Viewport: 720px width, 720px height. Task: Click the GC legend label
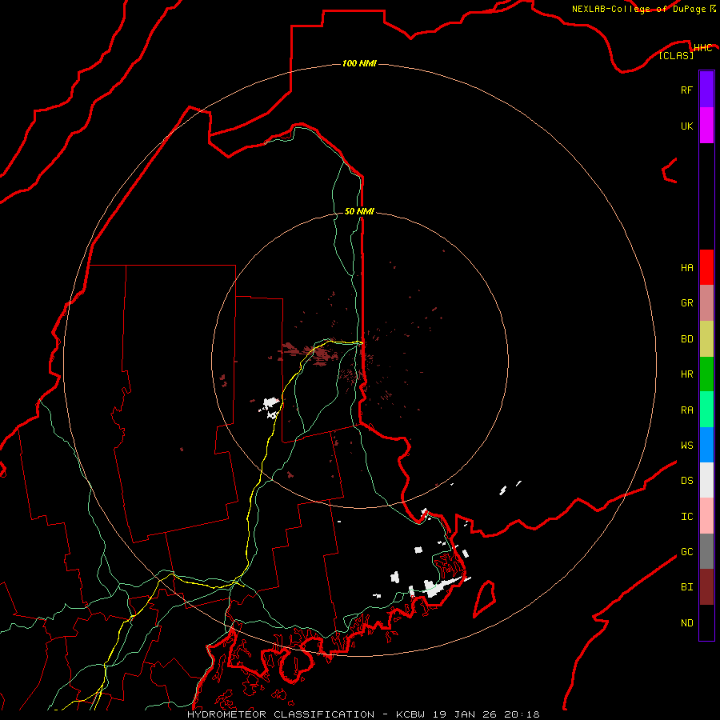tap(686, 552)
